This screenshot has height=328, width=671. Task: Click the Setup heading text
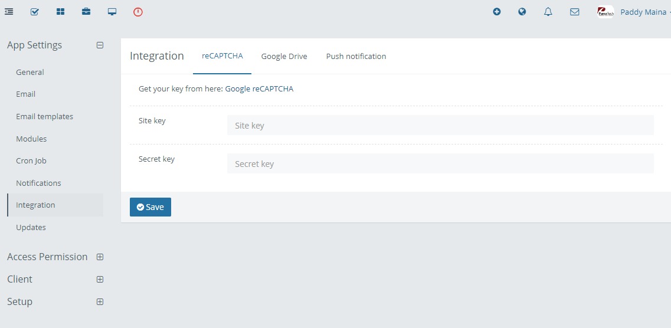point(19,301)
